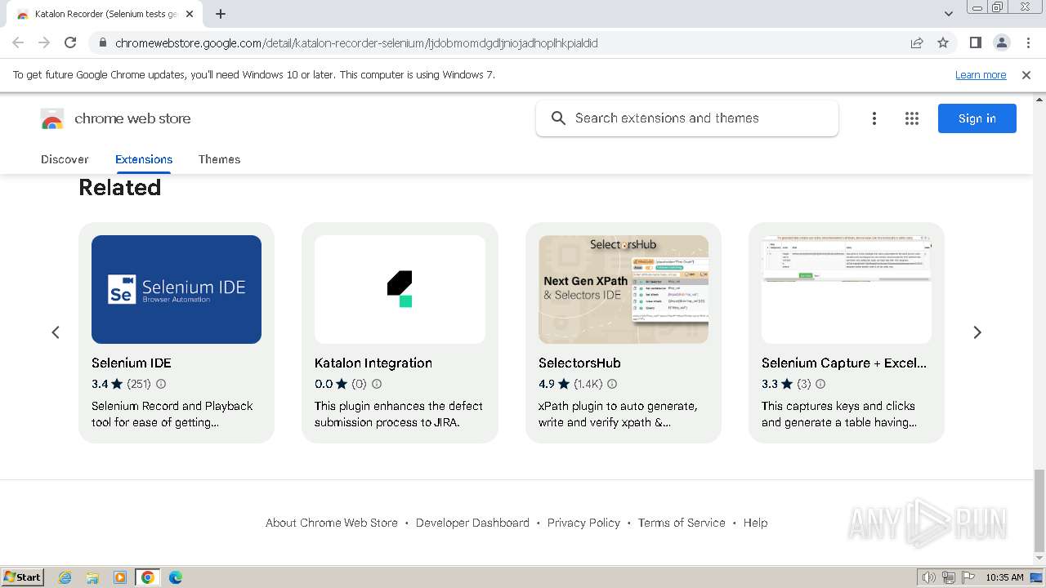Click the page vertical scrollbar thumb
The height and width of the screenshot is (588, 1046).
coord(1039,510)
